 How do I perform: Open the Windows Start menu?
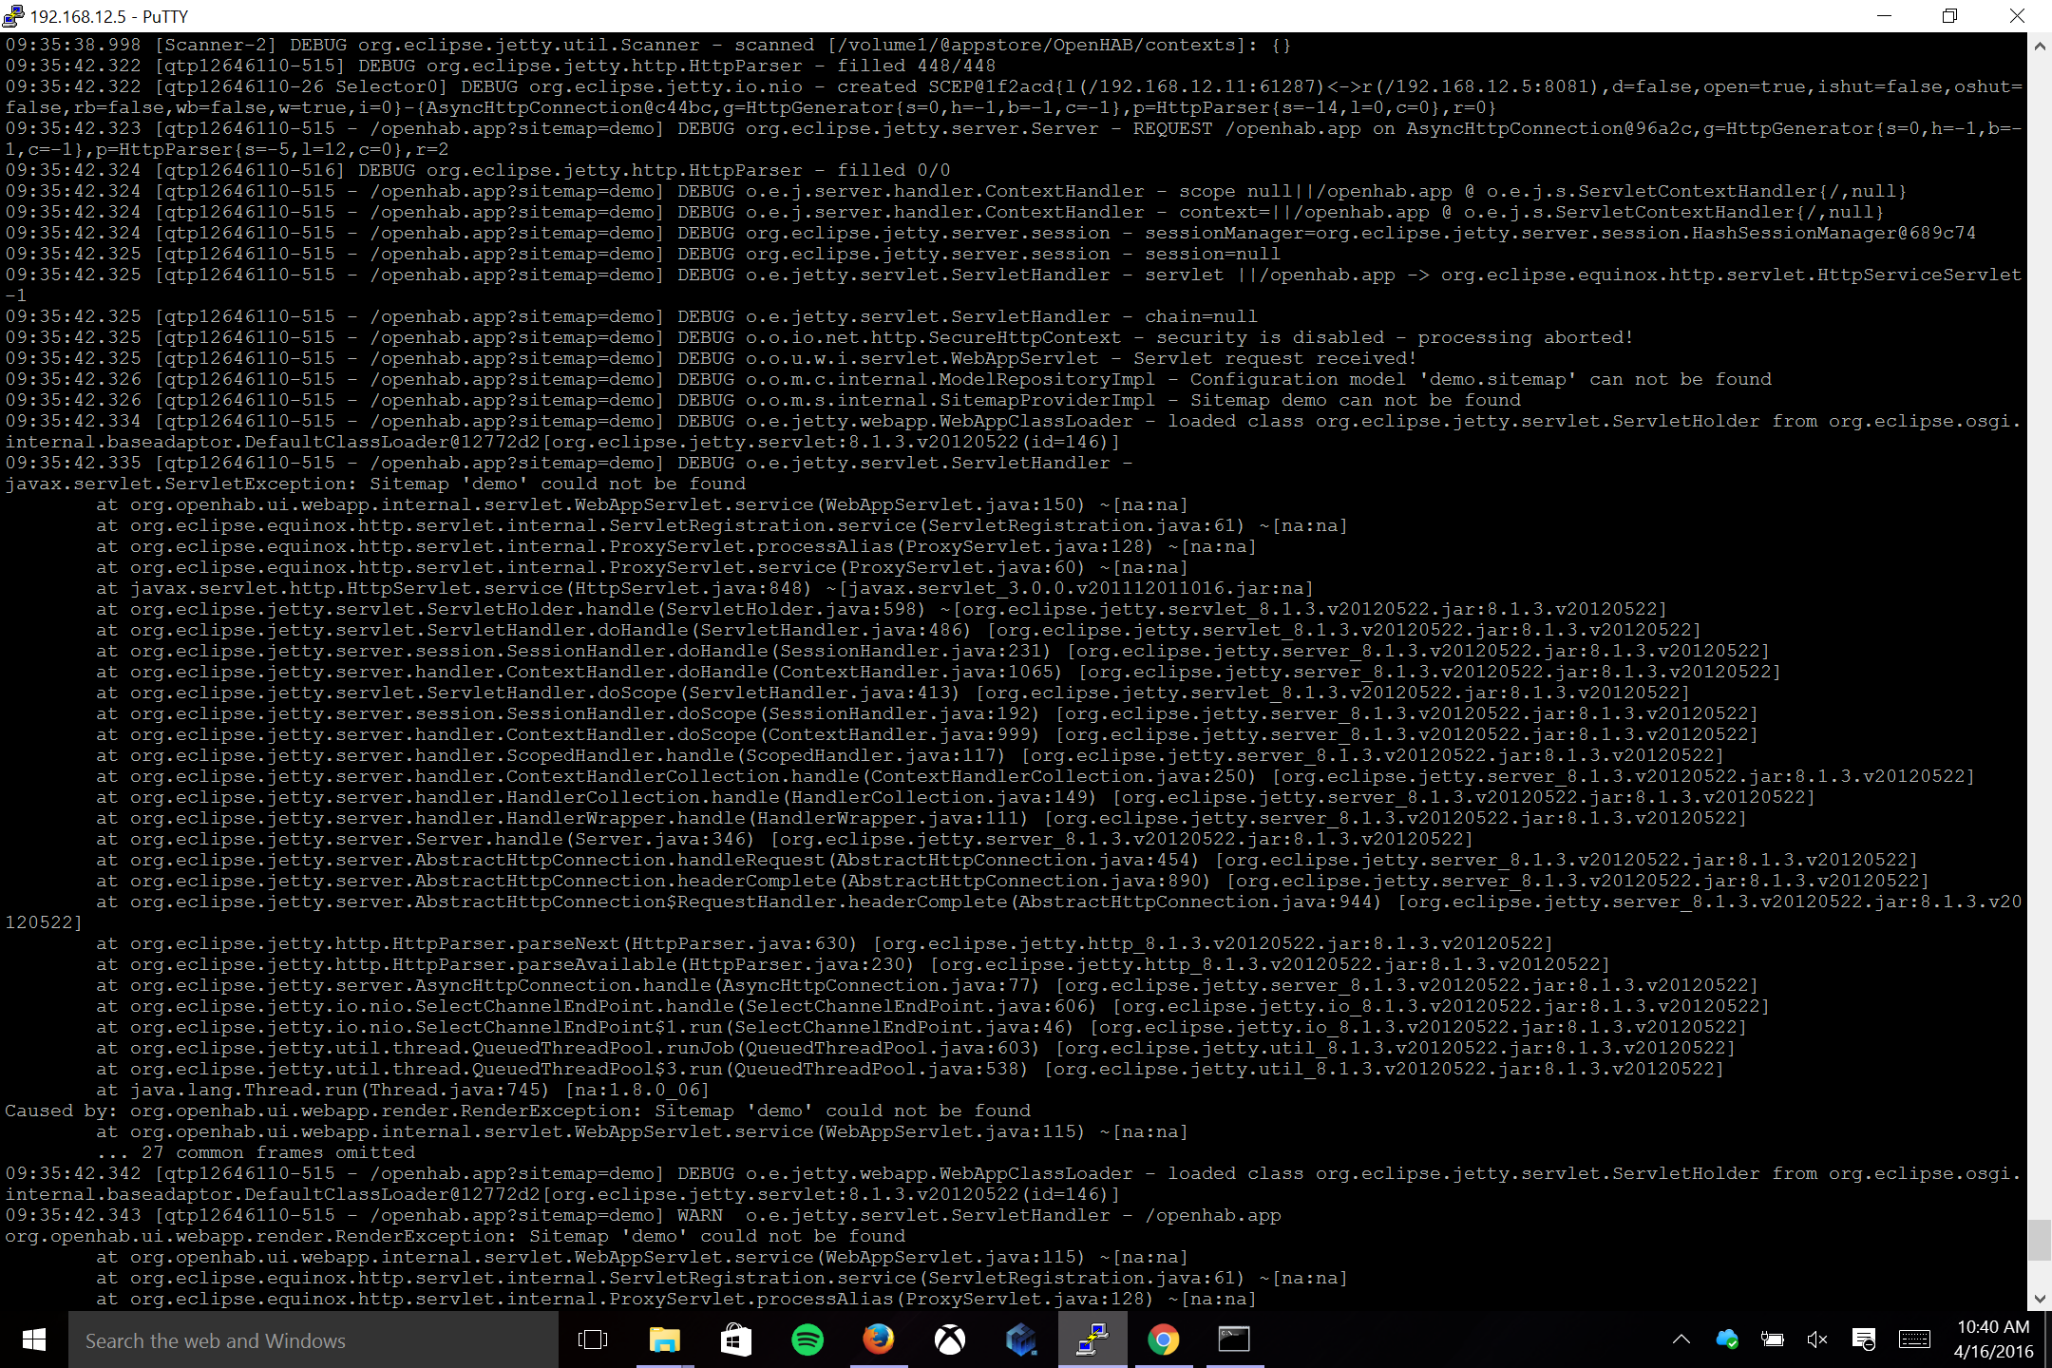[x=34, y=1339]
